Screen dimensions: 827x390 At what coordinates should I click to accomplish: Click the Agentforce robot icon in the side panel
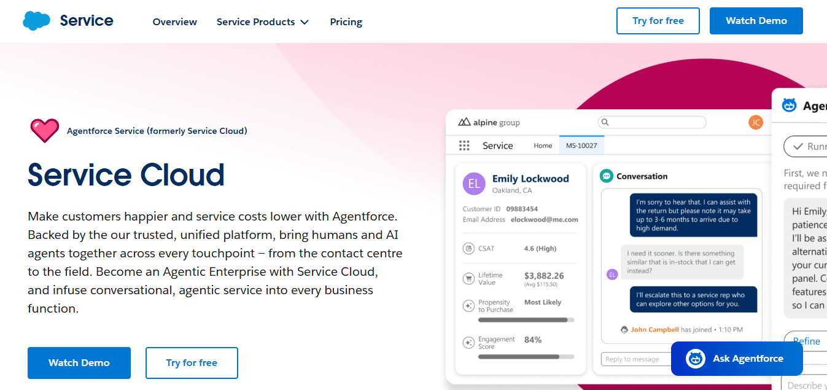click(788, 105)
